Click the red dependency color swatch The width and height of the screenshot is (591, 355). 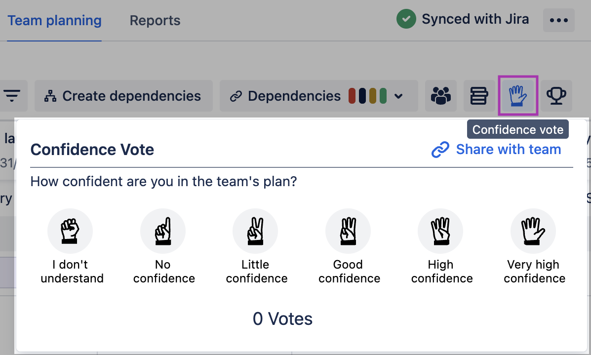click(x=352, y=96)
